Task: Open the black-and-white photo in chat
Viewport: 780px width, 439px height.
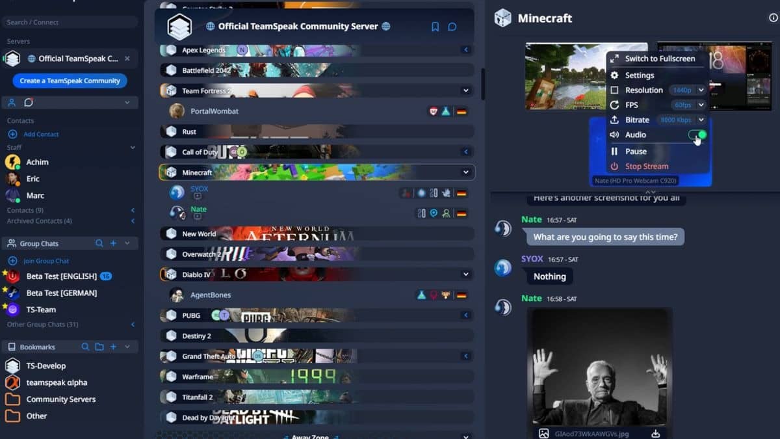Action: click(x=600, y=368)
